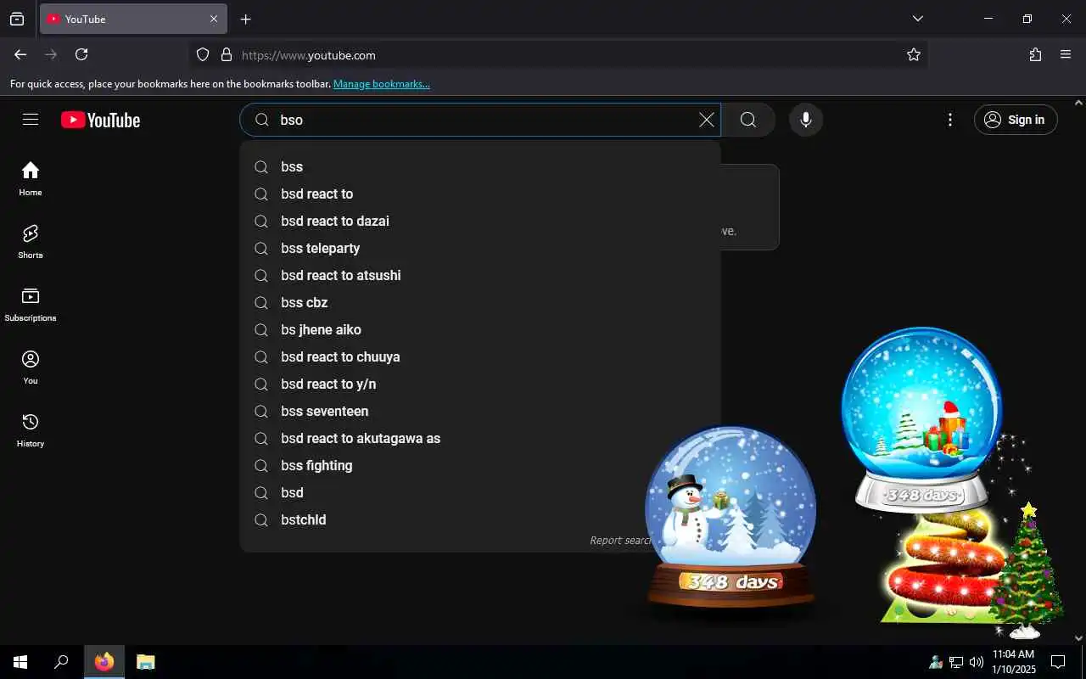Open the three-dot settings menu

point(950,120)
